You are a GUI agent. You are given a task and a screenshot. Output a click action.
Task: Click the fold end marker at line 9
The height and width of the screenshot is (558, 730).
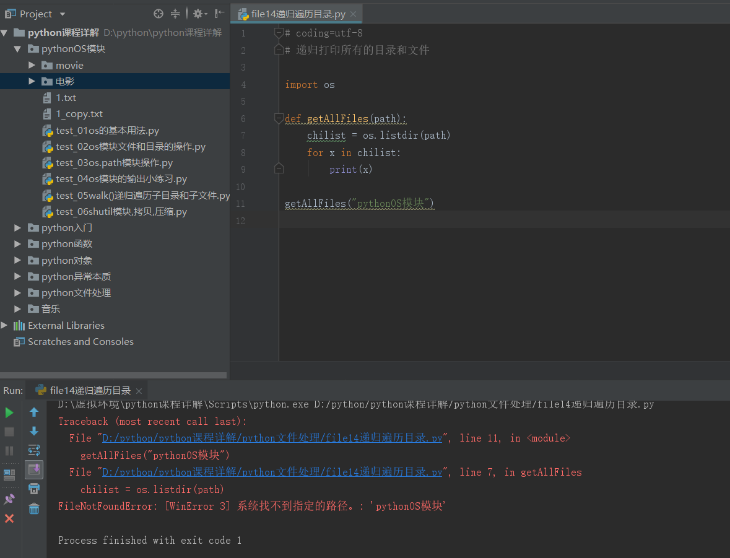(279, 168)
